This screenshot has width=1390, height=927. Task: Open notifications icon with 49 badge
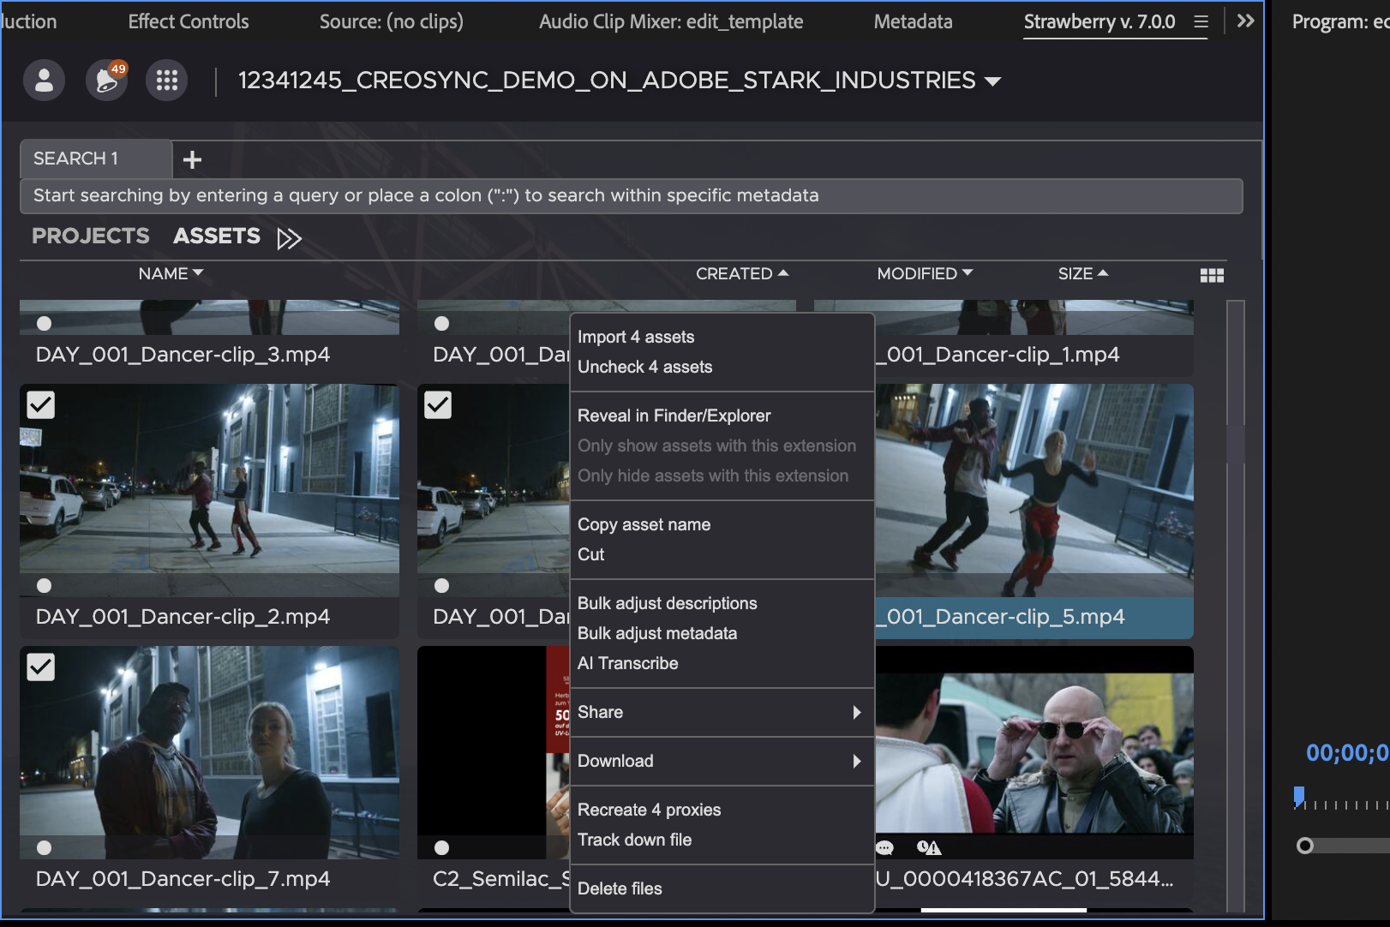click(106, 81)
